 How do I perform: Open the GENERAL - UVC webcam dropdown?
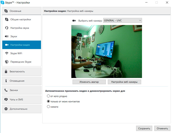pyautogui.click(x=122, y=20)
